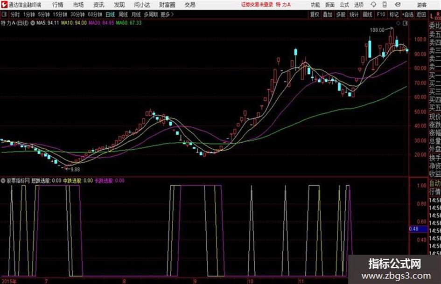Click the 9.88 low price marker
441x284 pixels.
click(x=75, y=169)
